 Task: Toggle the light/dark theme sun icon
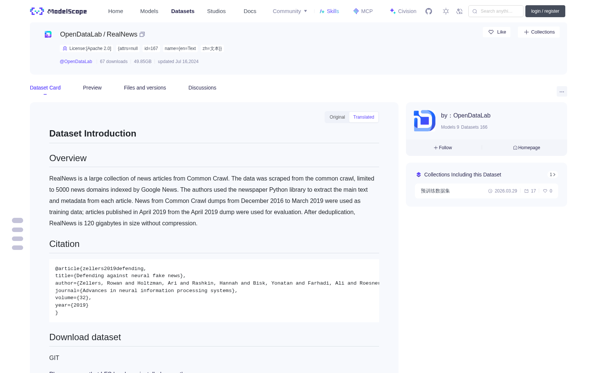pyautogui.click(x=446, y=11)
